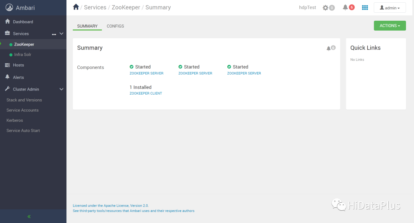The width and height of the screenshot is (414, 223).
Task: Click the Apache License footer link
Action: click(x=110, y=206)
